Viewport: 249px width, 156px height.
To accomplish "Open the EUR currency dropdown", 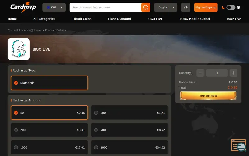I will (x=54, y=7).
